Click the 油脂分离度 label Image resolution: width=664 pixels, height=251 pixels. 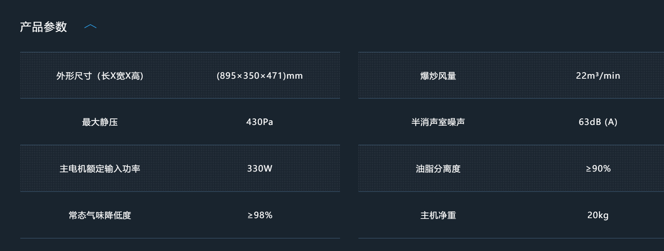point(438,169)
